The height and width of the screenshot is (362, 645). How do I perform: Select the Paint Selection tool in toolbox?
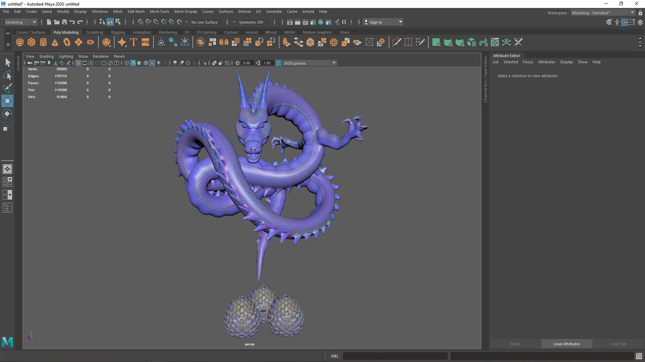(x=7, y=88)
